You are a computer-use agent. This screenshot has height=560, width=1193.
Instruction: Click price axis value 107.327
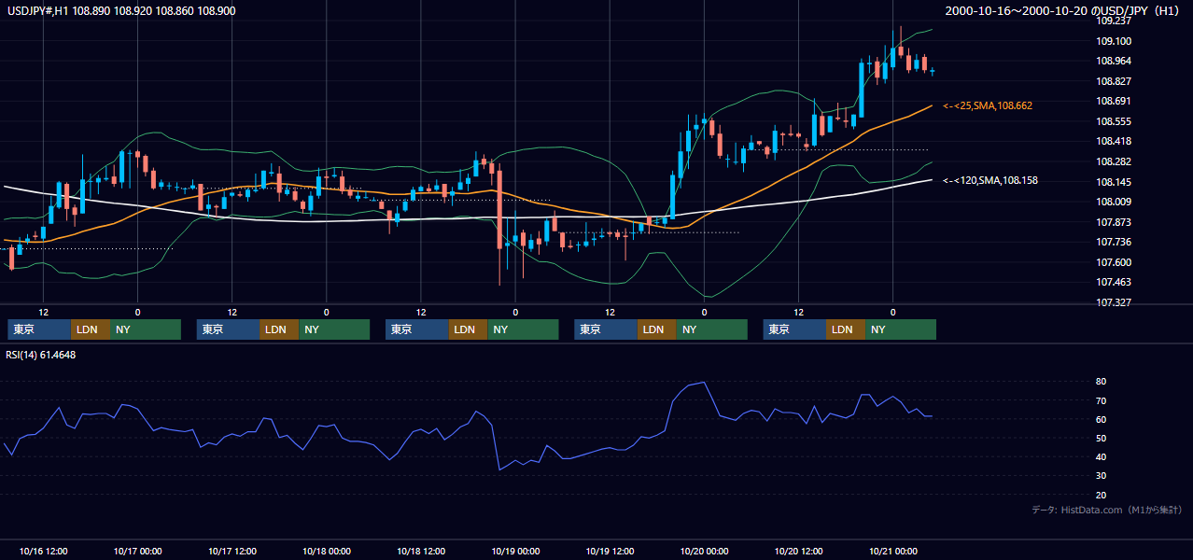point(1115,302)
